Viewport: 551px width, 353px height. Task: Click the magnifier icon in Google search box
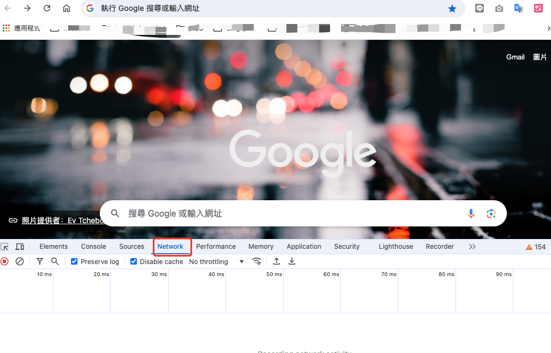(115, 213)
